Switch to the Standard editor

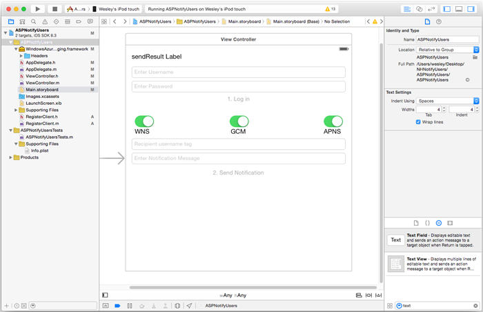(x=407, y=9)
